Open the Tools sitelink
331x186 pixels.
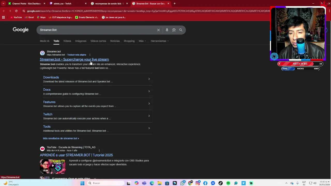click(47, 127)
